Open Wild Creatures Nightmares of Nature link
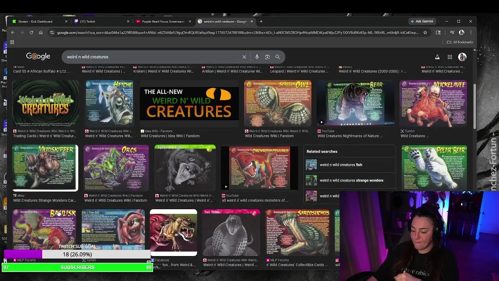Screen dimensions: 499x281 click(350, 136)
